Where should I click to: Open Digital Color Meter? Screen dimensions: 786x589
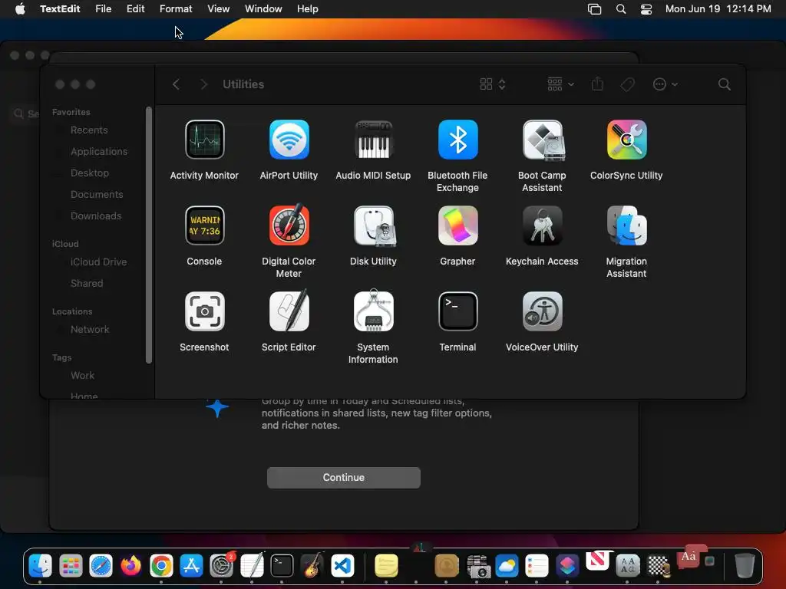point(289,225)
